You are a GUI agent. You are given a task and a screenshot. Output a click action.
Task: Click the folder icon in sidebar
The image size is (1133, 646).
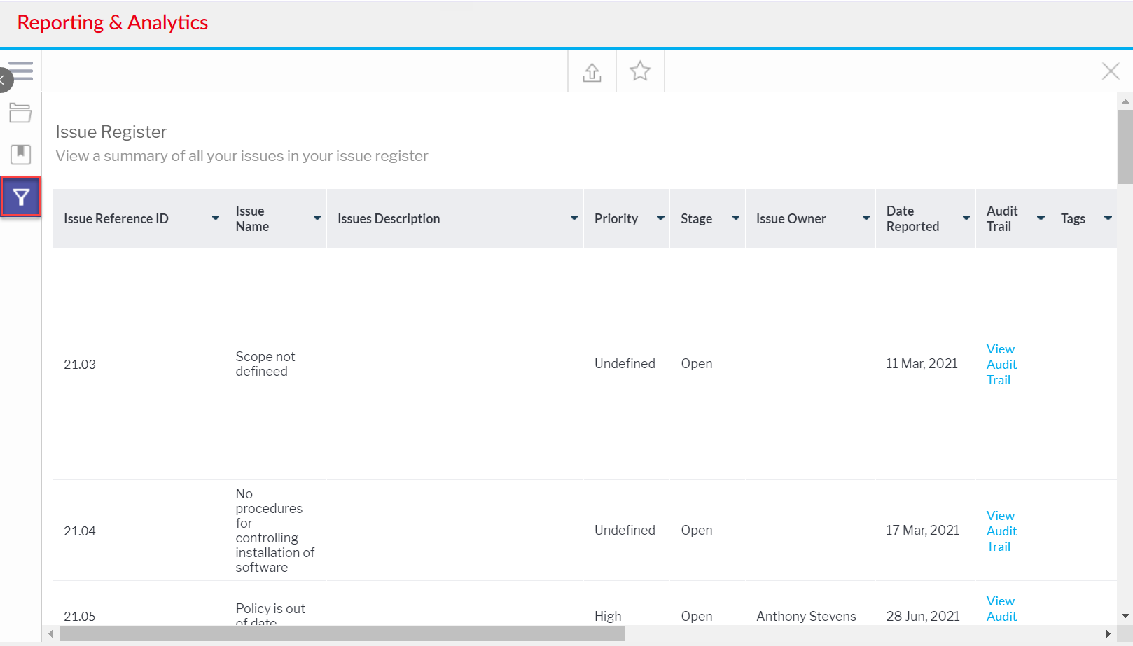click(x=20, y=113)
